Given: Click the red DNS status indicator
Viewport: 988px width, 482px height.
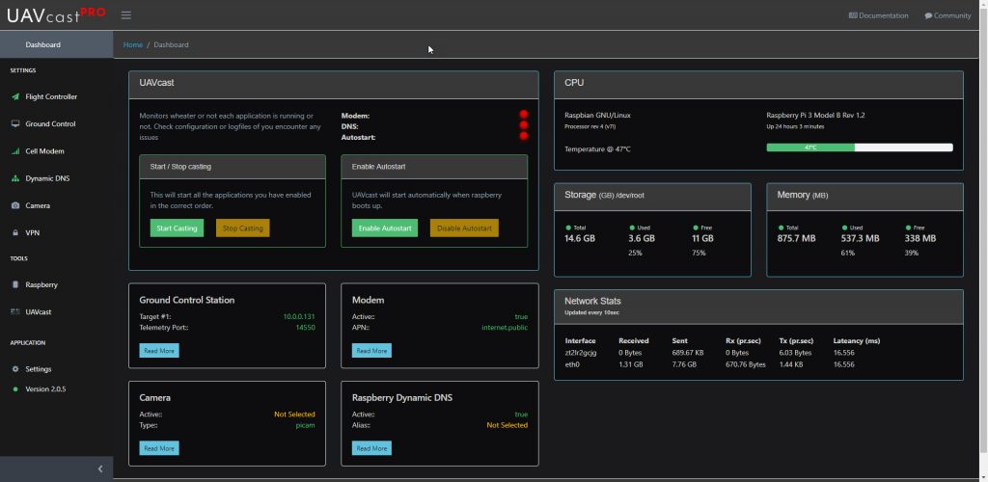Looking at the screenshot, I should [x=524, y=125].
